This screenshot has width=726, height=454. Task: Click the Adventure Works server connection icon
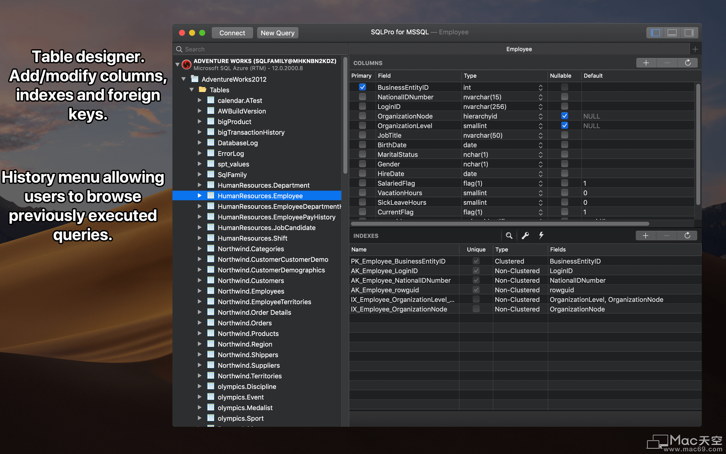[x=186, y=64]
